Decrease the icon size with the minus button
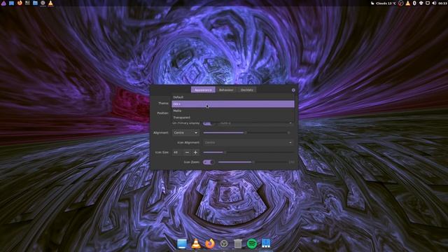Image resolution: width=448 pixels, height=252 pixels. tap(187, 153)
